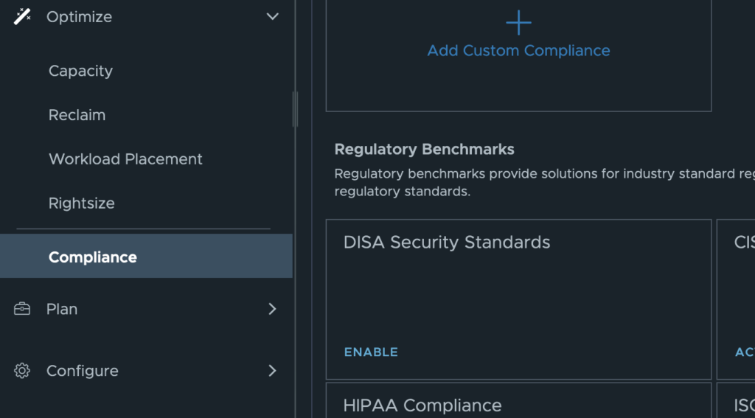The image size is (755, 418).
Task: Open the DISA Security Standards card title
Action: [x=447, y=243]
